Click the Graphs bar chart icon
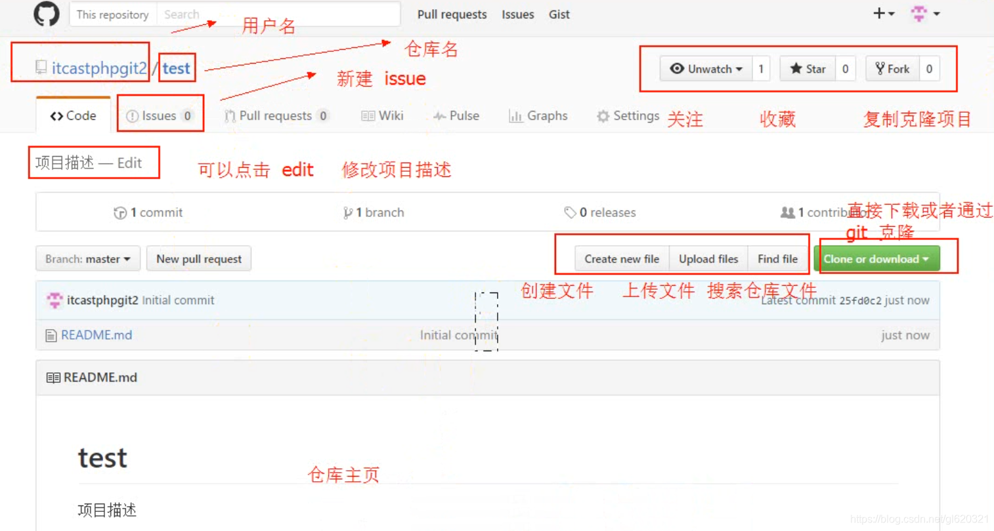The height and width of the screenshot is (531, 994). (x=515, y=116)
